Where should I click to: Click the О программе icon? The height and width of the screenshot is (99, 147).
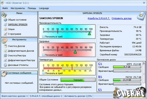pos(5,34)
